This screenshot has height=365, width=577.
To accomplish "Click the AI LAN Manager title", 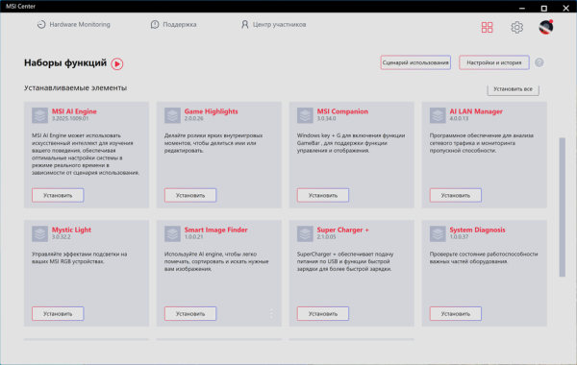I will point(476,111).
